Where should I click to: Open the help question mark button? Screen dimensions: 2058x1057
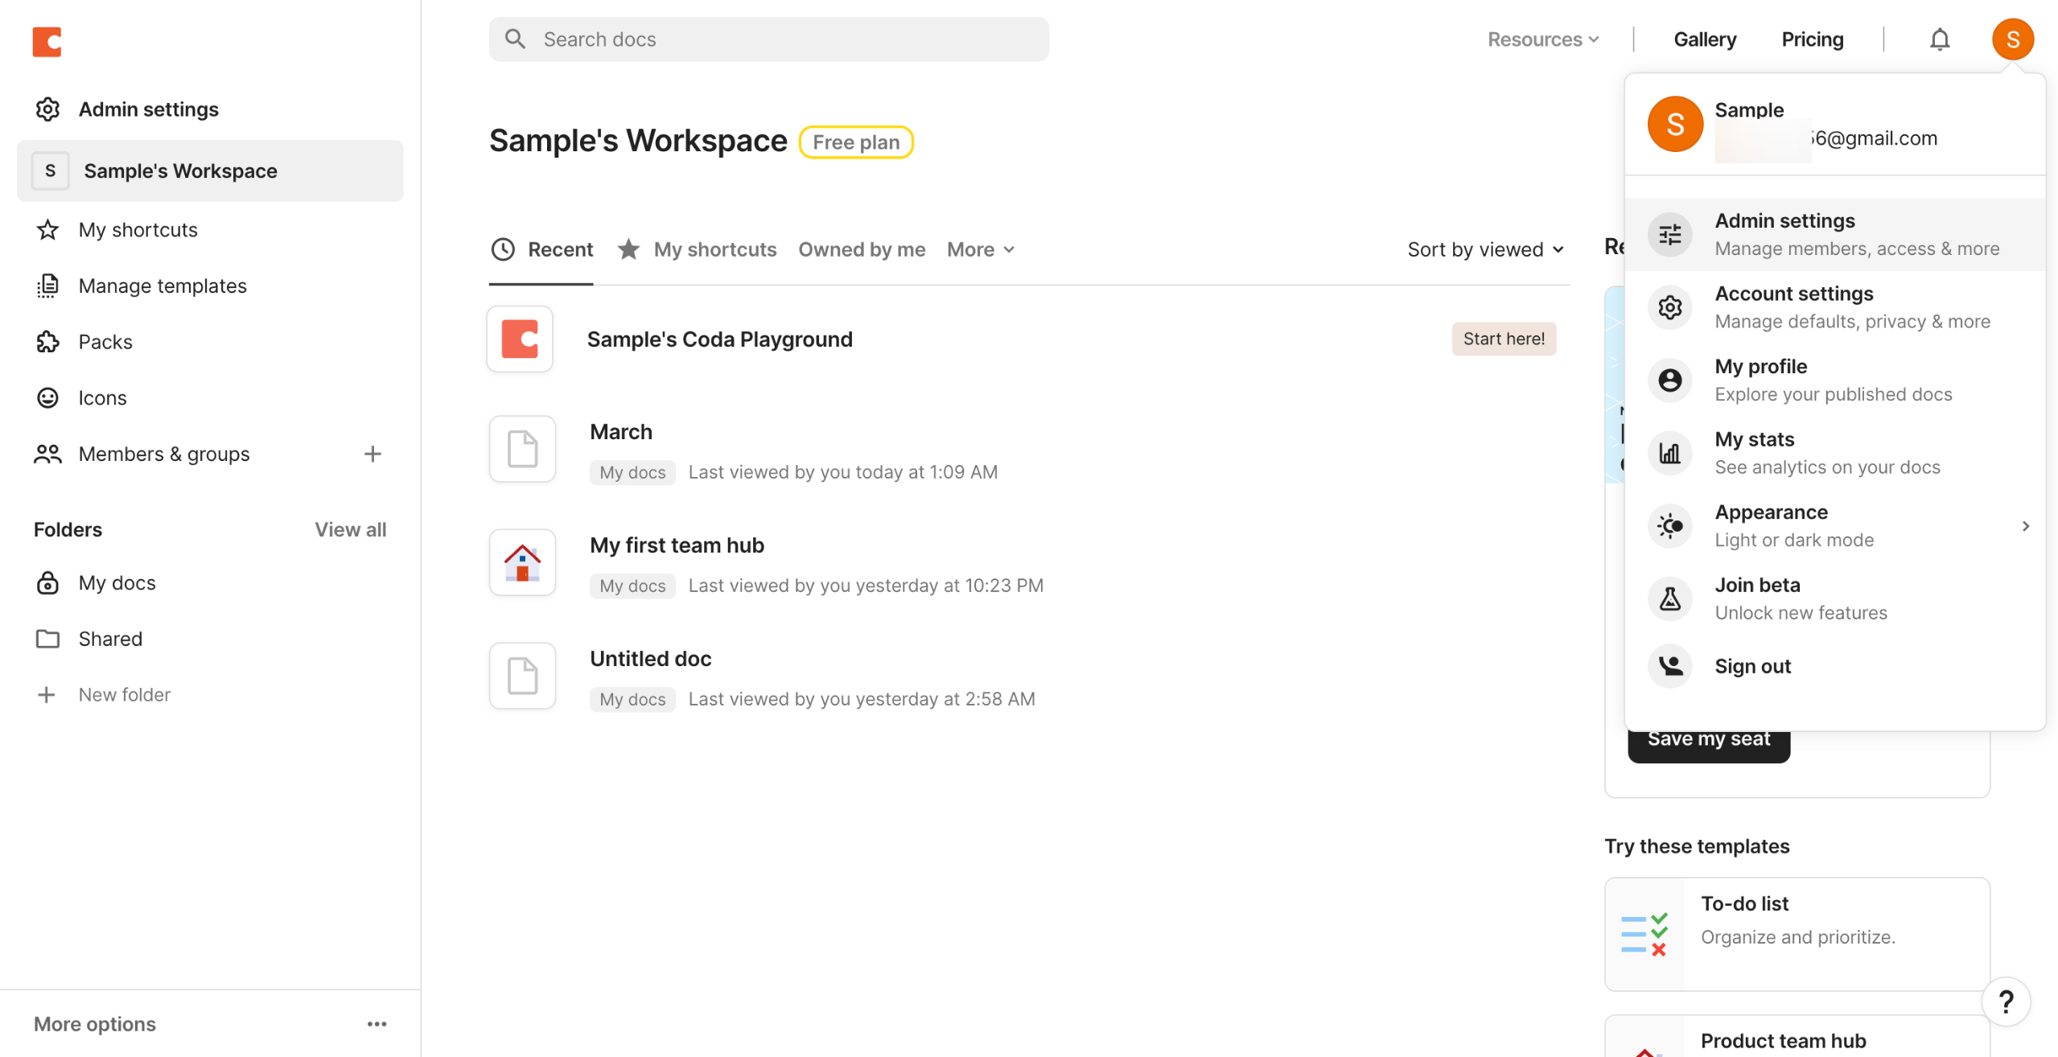2006,1001
